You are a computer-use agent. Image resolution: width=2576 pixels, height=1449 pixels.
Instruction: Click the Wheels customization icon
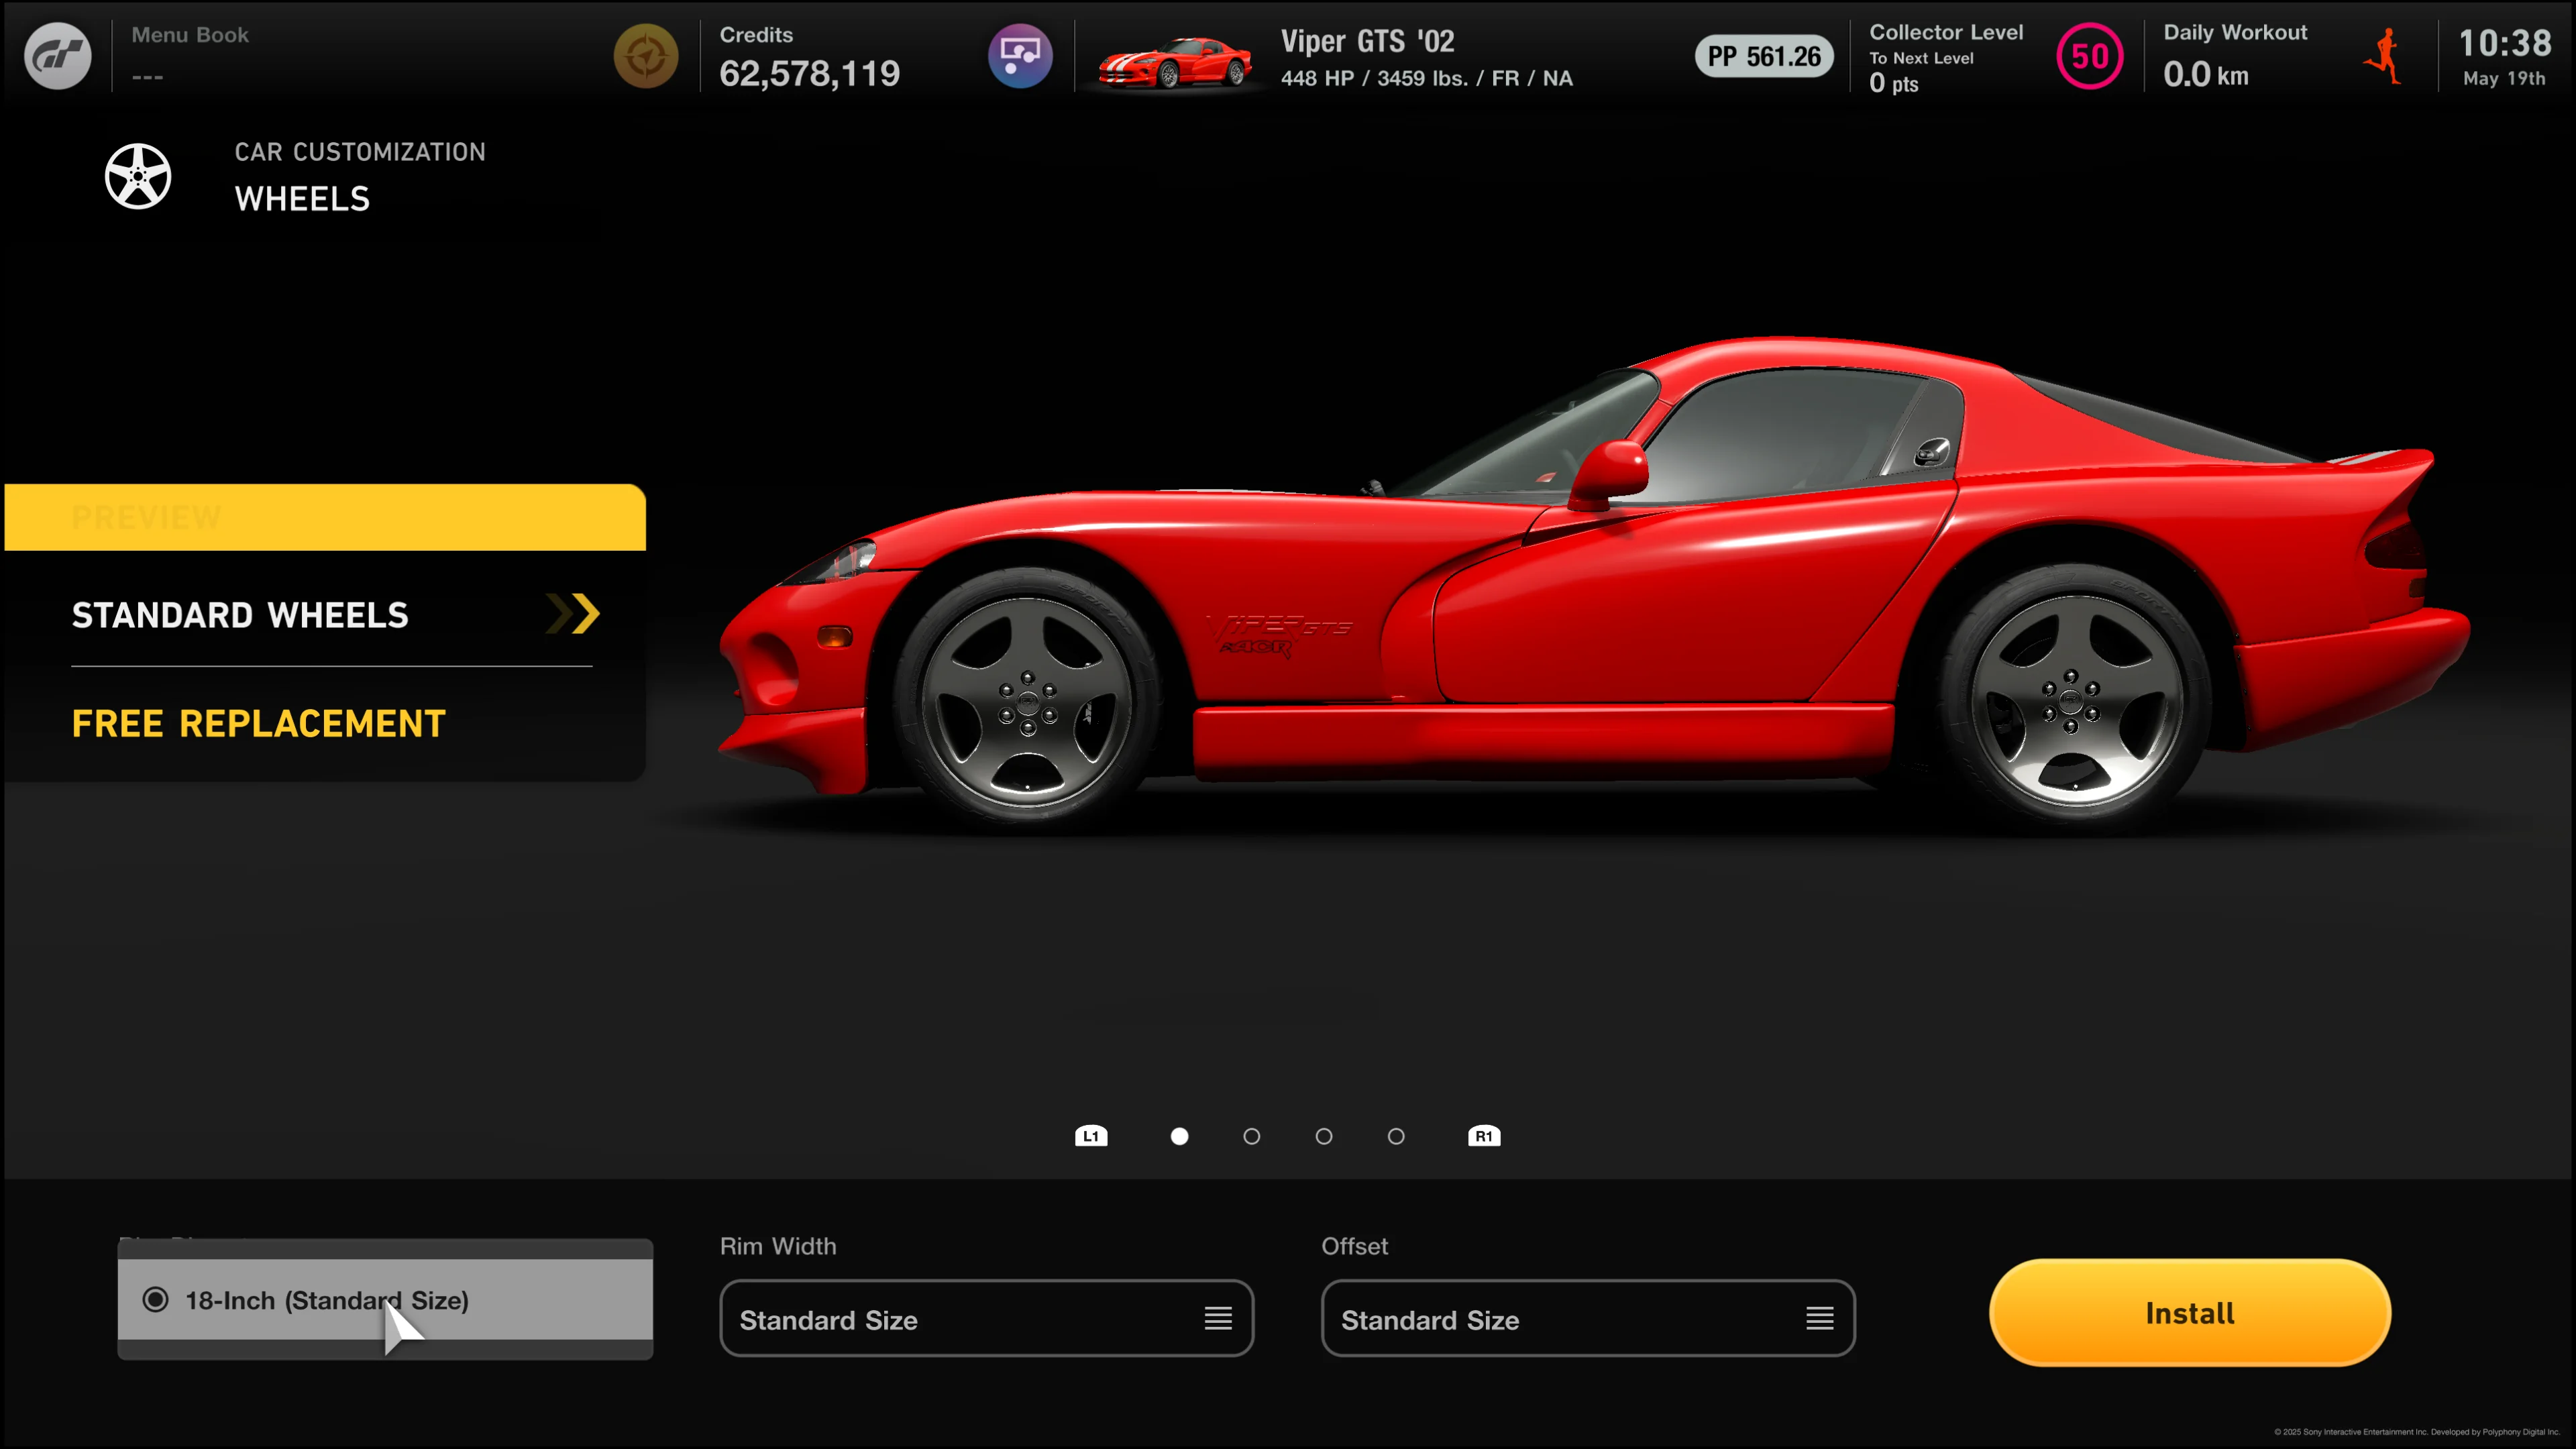pyautogui.click(x=138, y=176)
